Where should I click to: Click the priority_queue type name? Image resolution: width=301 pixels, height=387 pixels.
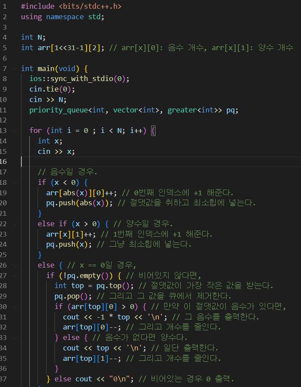[58, 110]
